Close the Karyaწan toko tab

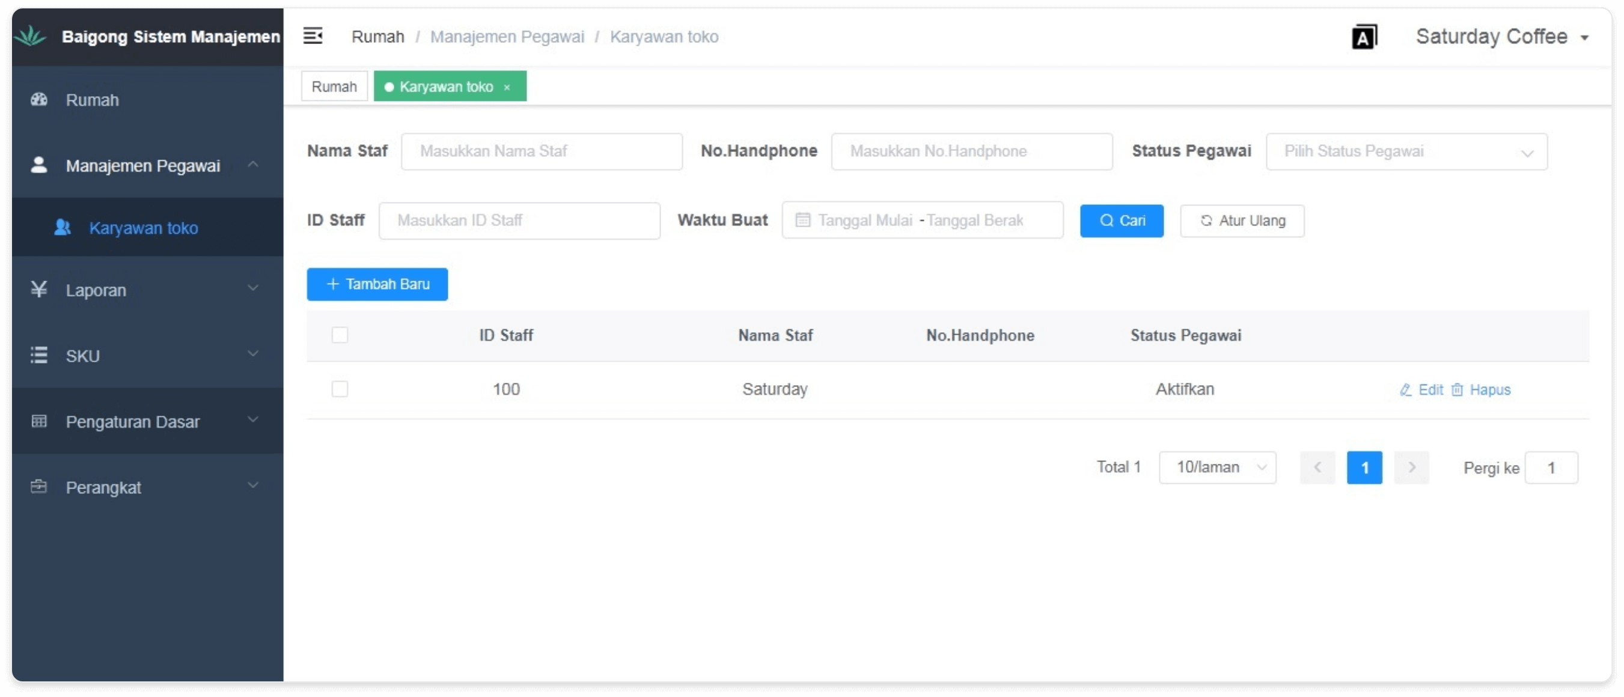pos(507,88)
